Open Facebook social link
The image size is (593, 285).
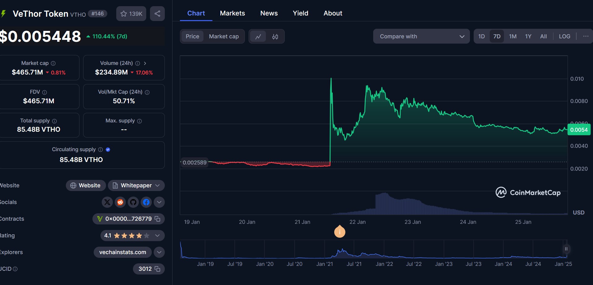pyautogui.click(x=146, y=202)
